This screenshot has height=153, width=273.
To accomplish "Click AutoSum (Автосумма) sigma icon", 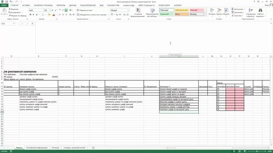I will point(232,9).
